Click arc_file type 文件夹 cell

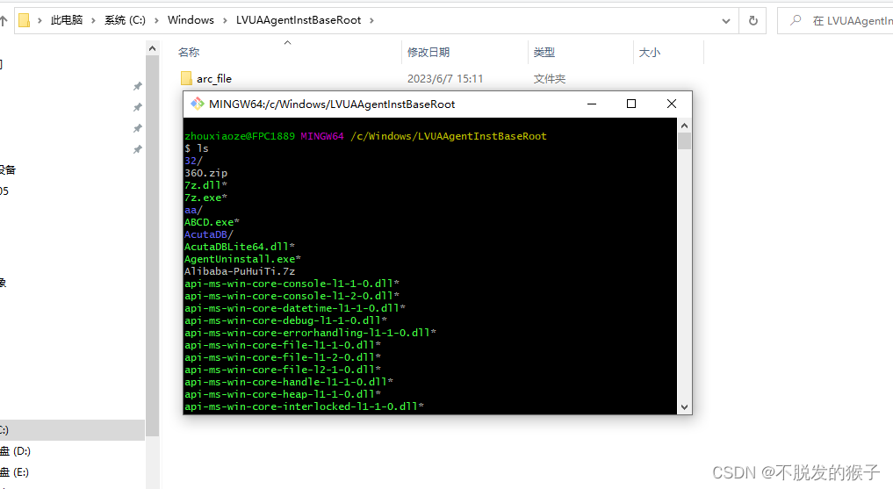click(x=549, y=78)
